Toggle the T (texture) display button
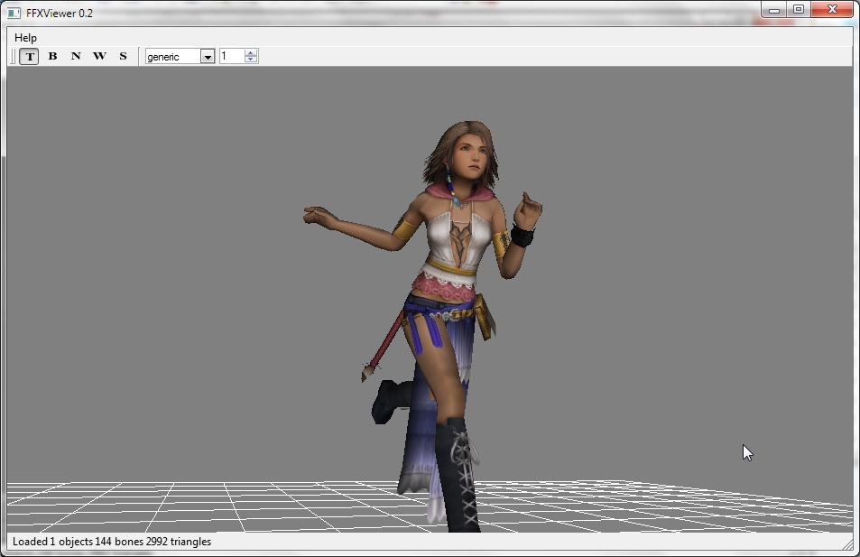The height and width of the screenshot is (557, 860). point(29,57)
